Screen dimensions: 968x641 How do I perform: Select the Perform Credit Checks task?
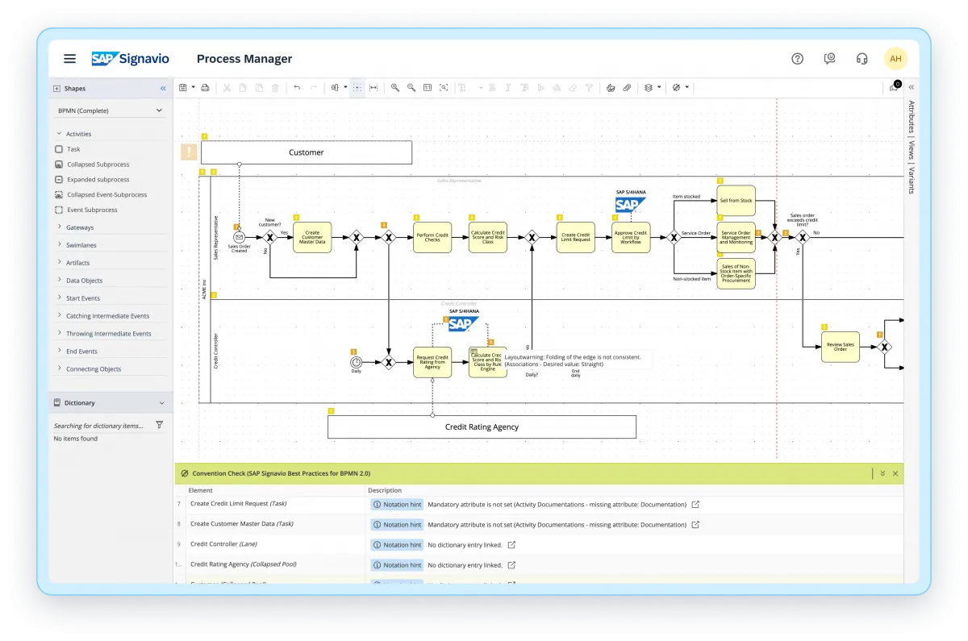432,237
